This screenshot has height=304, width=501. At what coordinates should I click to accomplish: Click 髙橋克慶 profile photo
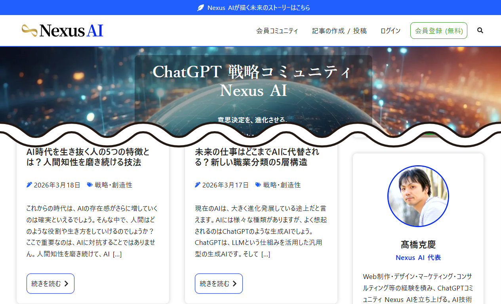pyautogui.click(x=418, y=196)
